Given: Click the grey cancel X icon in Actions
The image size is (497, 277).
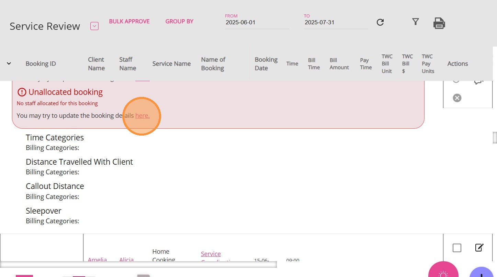Looking at the screenshot, I should pos(457,98).
